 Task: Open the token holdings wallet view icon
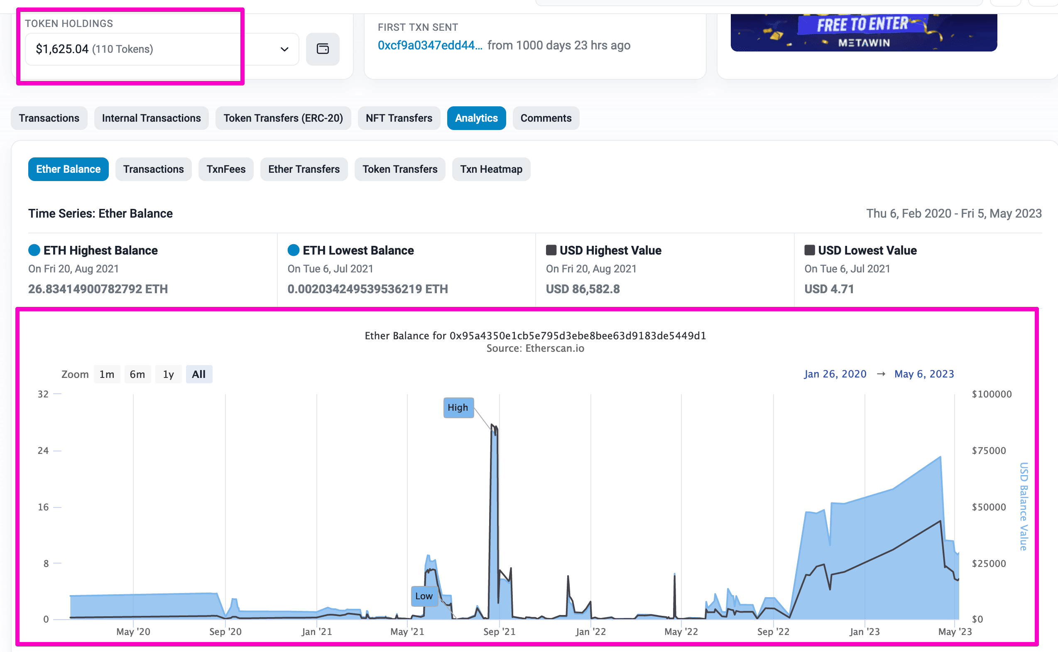click(x=323, y=49)
